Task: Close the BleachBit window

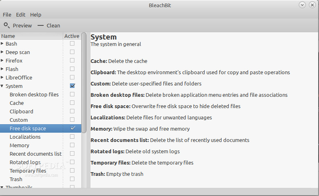Action: tap(312, 5)
